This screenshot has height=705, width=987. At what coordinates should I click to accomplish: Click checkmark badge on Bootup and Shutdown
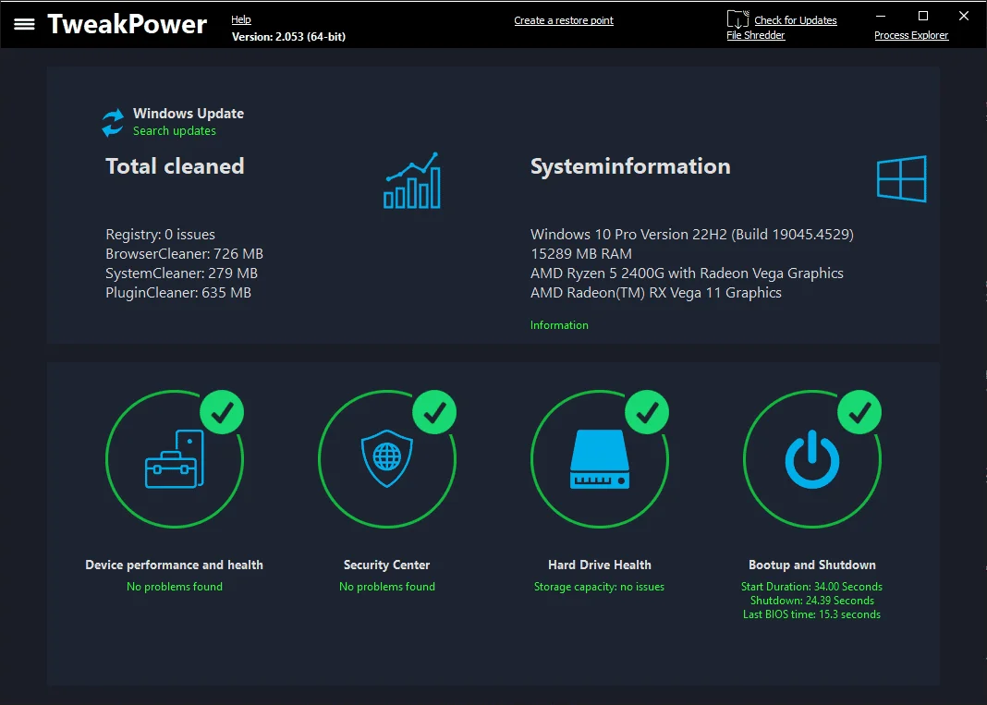(859, 412)
